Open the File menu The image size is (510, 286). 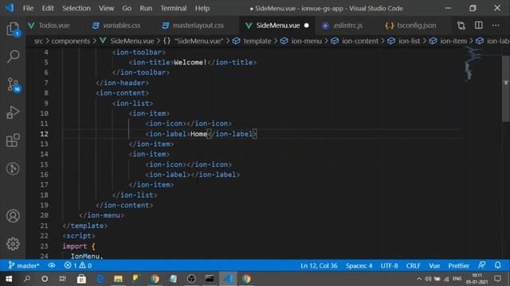29,8
